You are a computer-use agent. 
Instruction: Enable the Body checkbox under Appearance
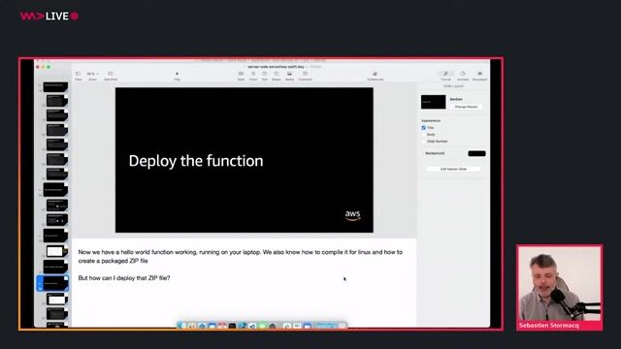[x=424, y=135]
